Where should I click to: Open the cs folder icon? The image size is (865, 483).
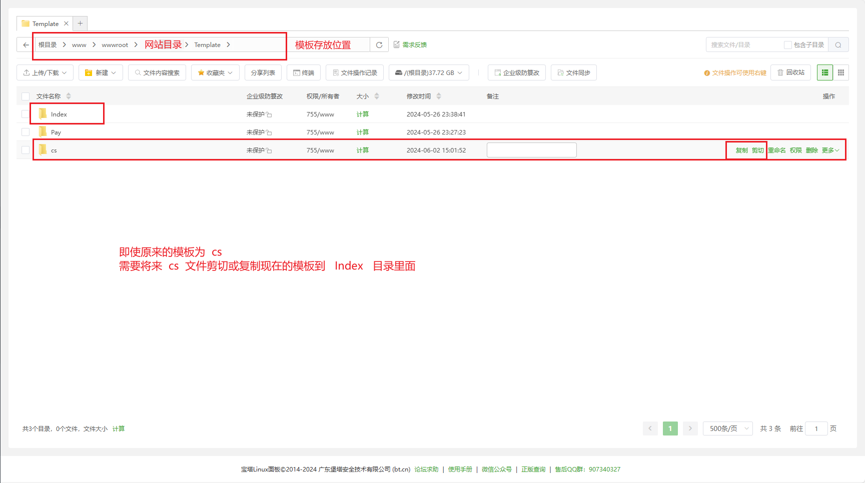tap(43, 149)
